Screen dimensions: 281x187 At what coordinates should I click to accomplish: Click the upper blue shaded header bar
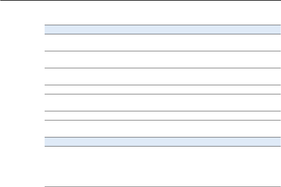point(162,30)
